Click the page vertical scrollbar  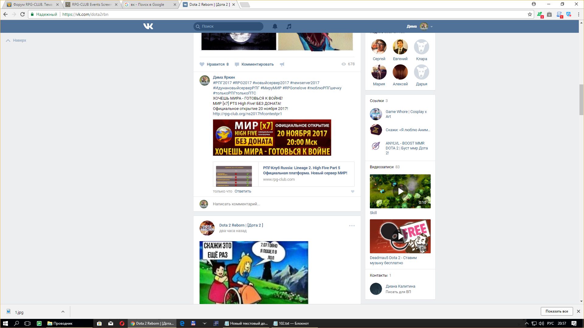click(581, 100)
